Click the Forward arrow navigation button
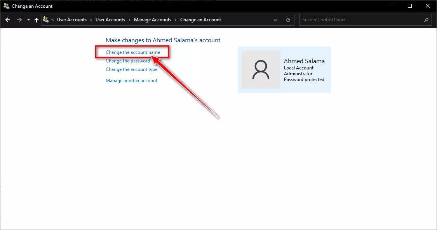This screenshot has height=230, width=437. pyautogui.click(x=19, y=20)
